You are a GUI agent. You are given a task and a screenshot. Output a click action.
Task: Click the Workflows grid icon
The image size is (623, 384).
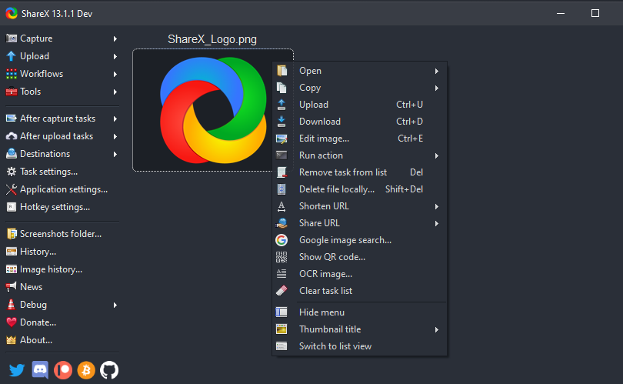(x=11, y=74)
